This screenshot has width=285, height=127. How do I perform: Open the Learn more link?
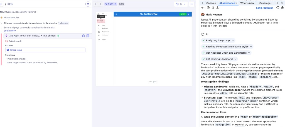10,31
